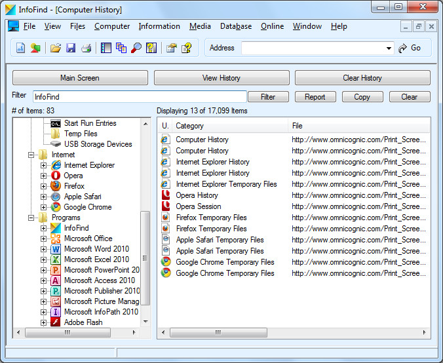Click the magnifying glass search icon
This screenshot has height=363, width=443.
[136, 48]
